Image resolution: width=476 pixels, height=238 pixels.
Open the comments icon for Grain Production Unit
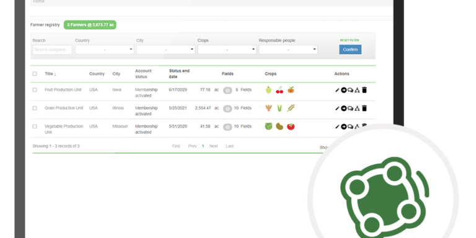tap(350, 108)
